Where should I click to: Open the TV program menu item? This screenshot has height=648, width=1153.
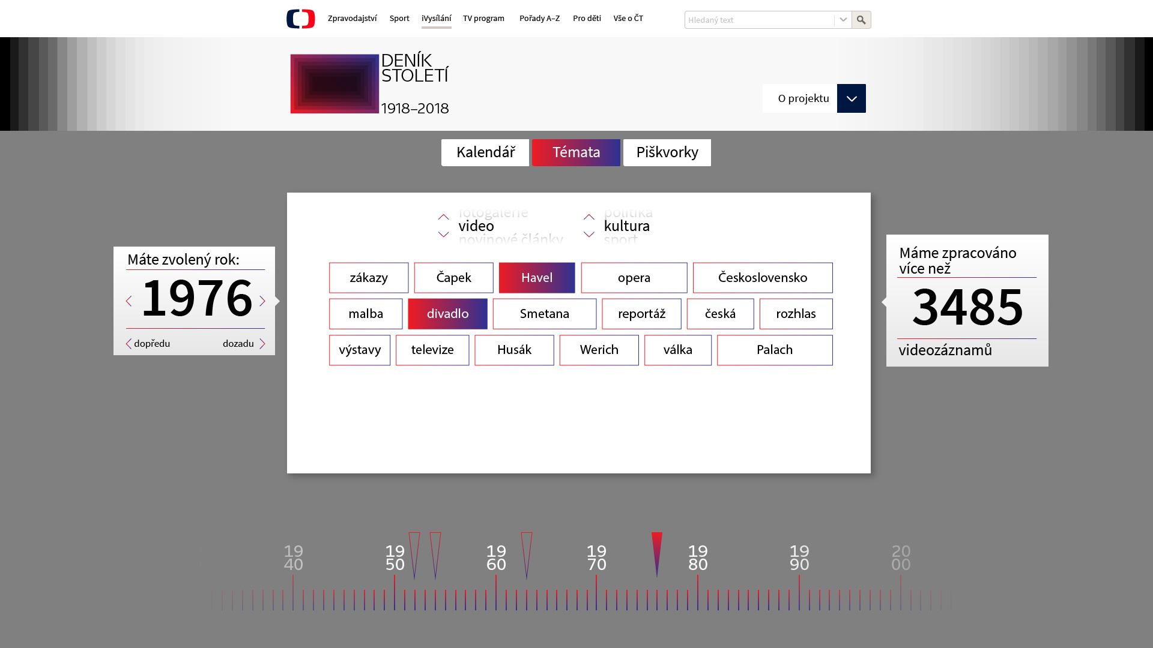tap(483, 19)
